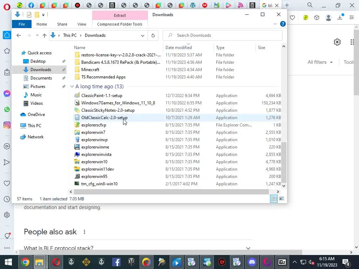Select OneDrive in navigation pane
This screenshot has height=269, width=359.
[36, 115]
